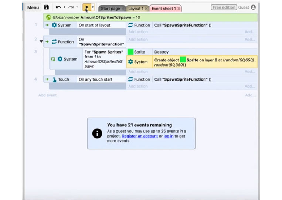Open the undo history dropdown arrow
282x200 pixels.
pos(64,7)
